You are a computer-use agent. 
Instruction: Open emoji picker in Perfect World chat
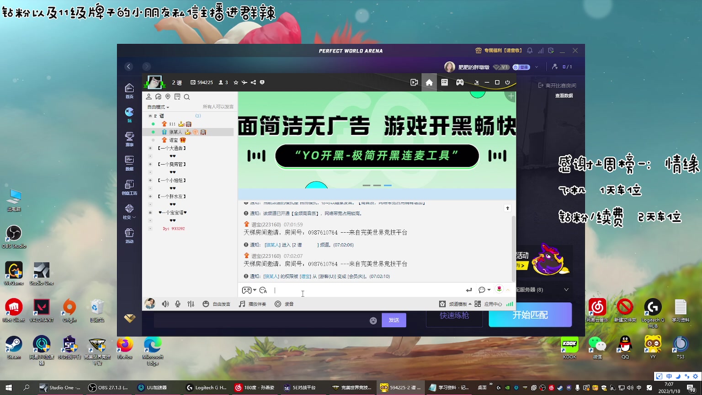[373, 320]
